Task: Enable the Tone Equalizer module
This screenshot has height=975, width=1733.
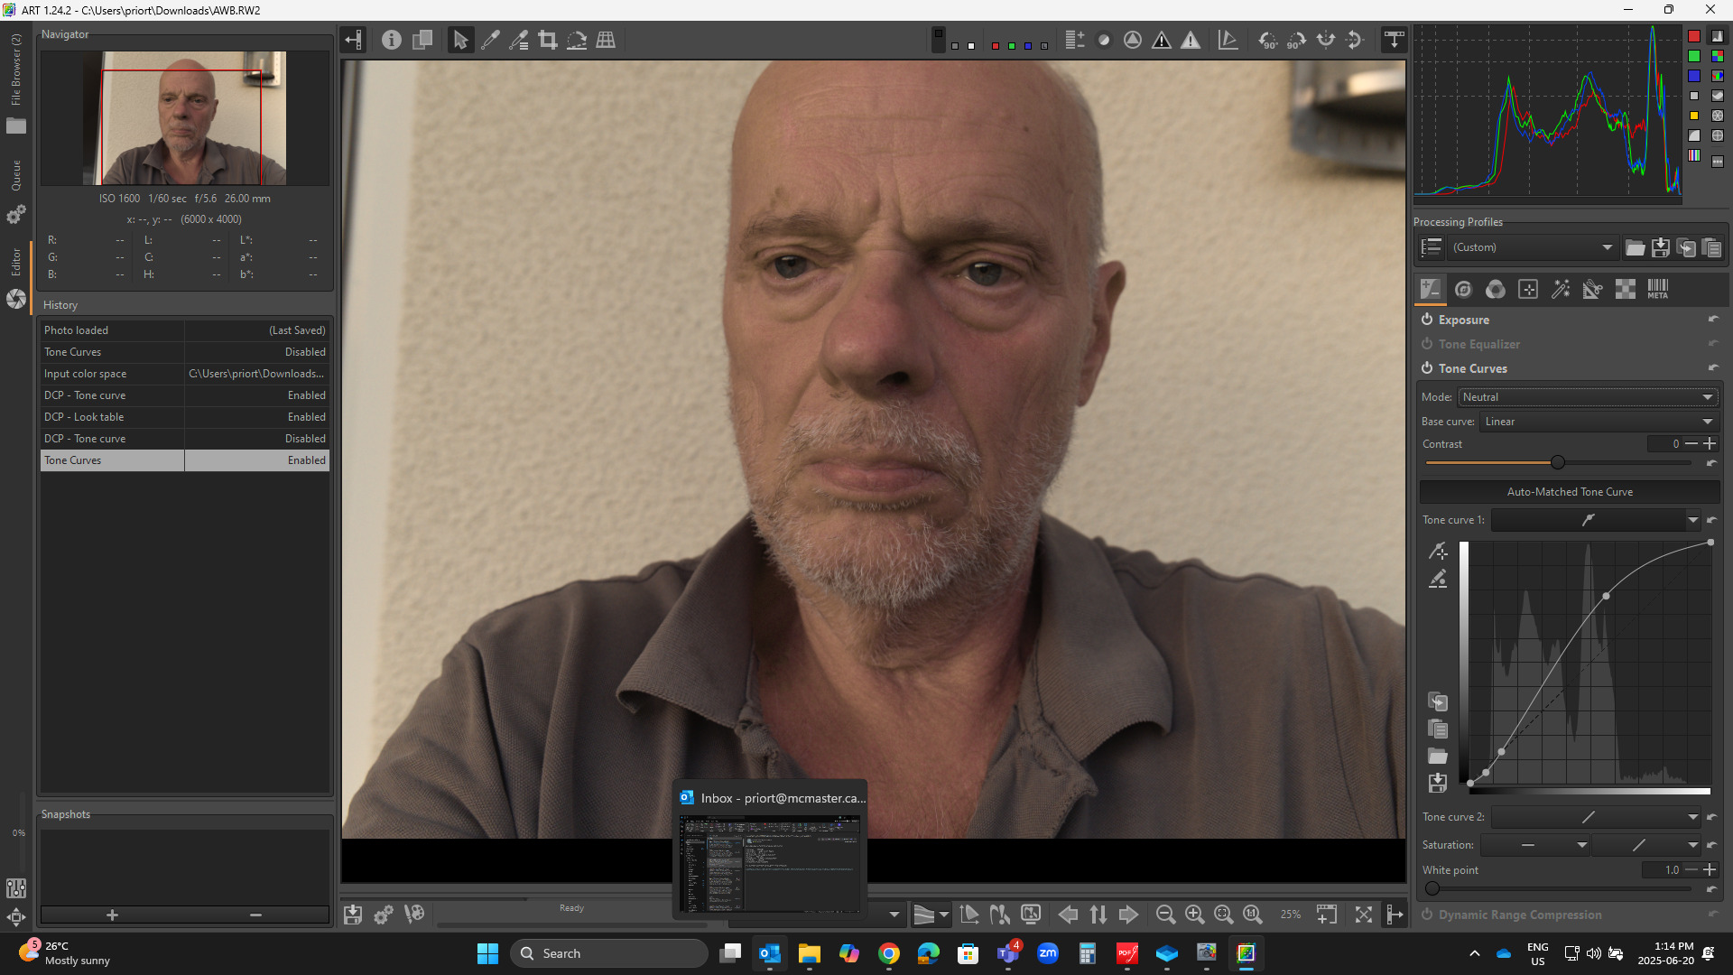Action: pos(1427,344)
